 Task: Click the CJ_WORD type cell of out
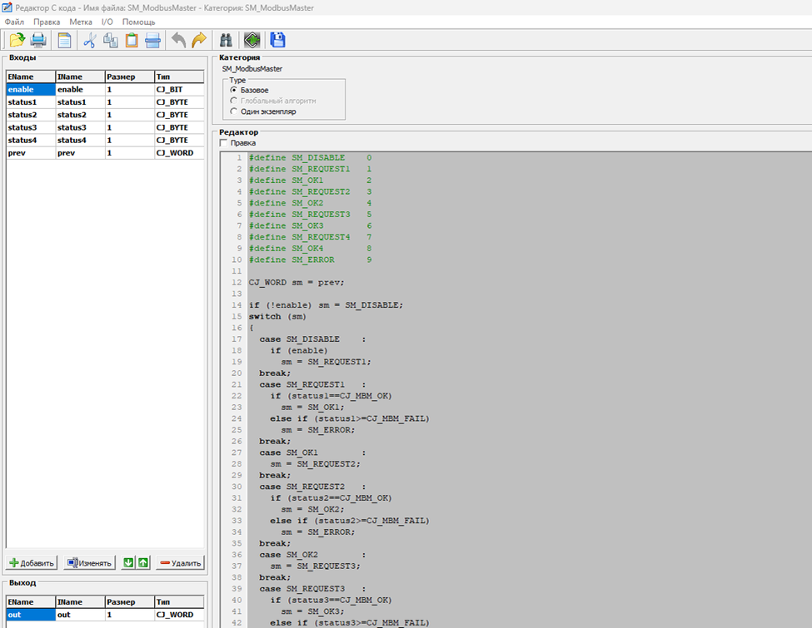click(179, 615)
